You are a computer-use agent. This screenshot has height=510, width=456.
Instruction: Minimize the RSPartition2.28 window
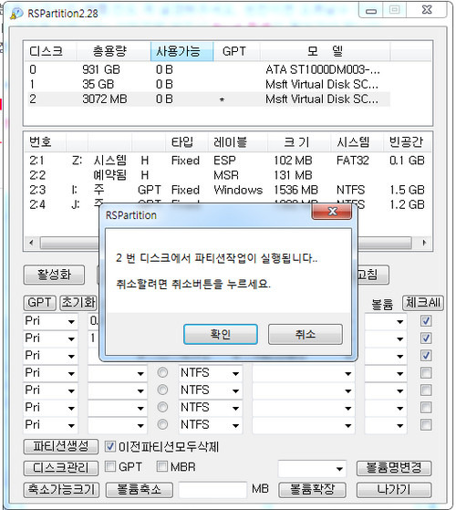click(x=371, y=10)
